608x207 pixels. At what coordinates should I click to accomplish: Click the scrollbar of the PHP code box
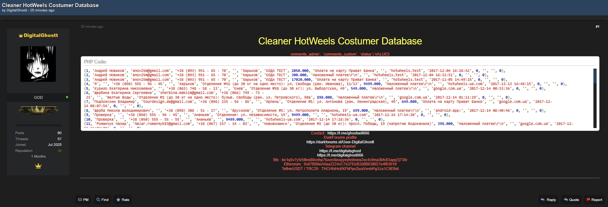point(595,98)
